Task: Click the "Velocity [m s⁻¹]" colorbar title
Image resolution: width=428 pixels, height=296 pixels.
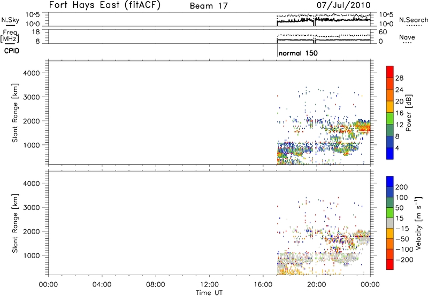Action: [x=418, y=223]
